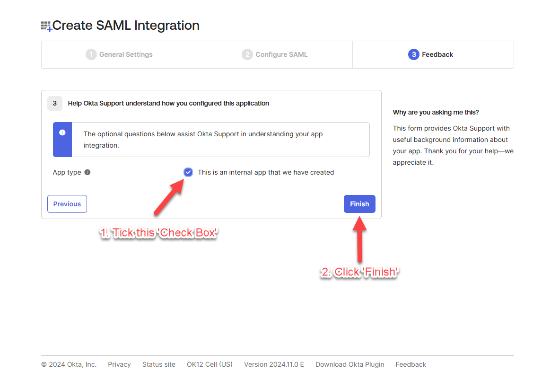The width and height of the screenshot is (533, 388).
Task: Open the Download Okta Plugin link
Action: pyautogui.click(x=350, y=364)
